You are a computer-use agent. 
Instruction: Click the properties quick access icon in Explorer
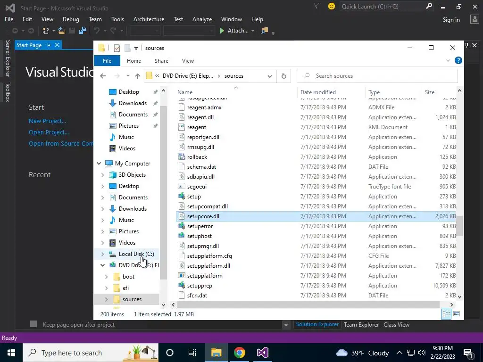click(x=117, y=48)
